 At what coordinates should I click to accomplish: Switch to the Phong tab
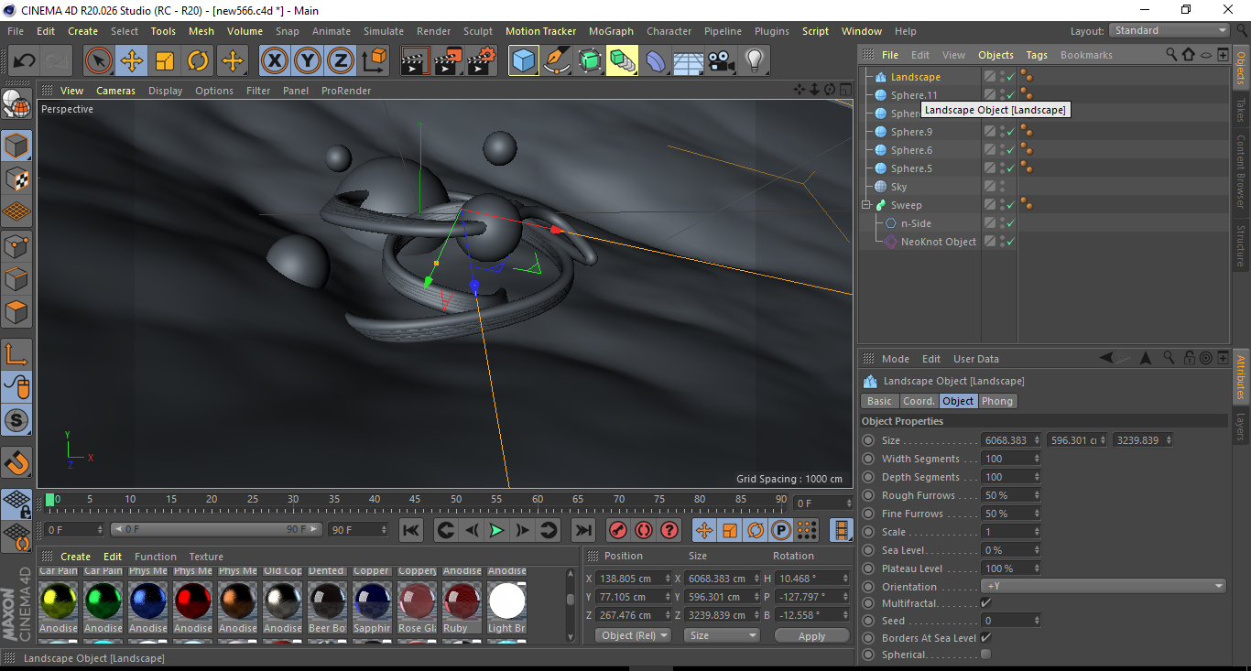[997, 401]
